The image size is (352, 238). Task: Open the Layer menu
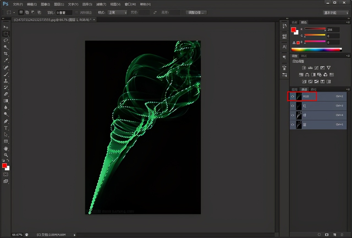click(x=59, y=4)
